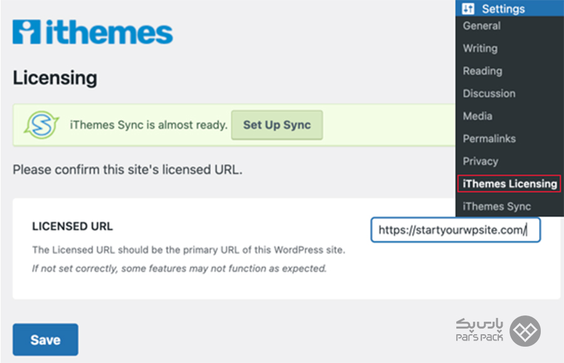Screen dimensions: 564x363
Task: Click 'Please confirm this site's licensed URL.' text
Action: coord(128,170)
